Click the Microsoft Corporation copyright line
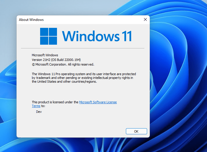207x152 pixels. [x=63, y=64]
